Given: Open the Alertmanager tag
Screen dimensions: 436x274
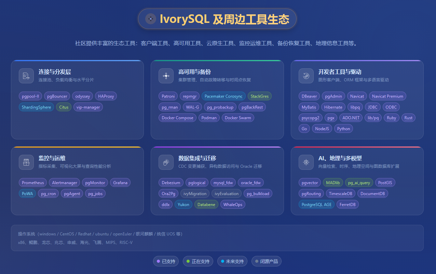Looking at the screenshot, I should click(65, 183).
